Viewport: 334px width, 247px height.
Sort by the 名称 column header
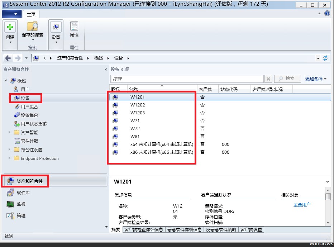[x=162, y=89]
